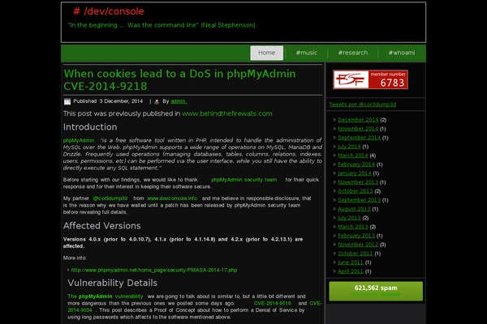Viewport: 487px width, 324px height.
Task: Visit www.behindthefirewalls.com link
Action: coord(227,113)
